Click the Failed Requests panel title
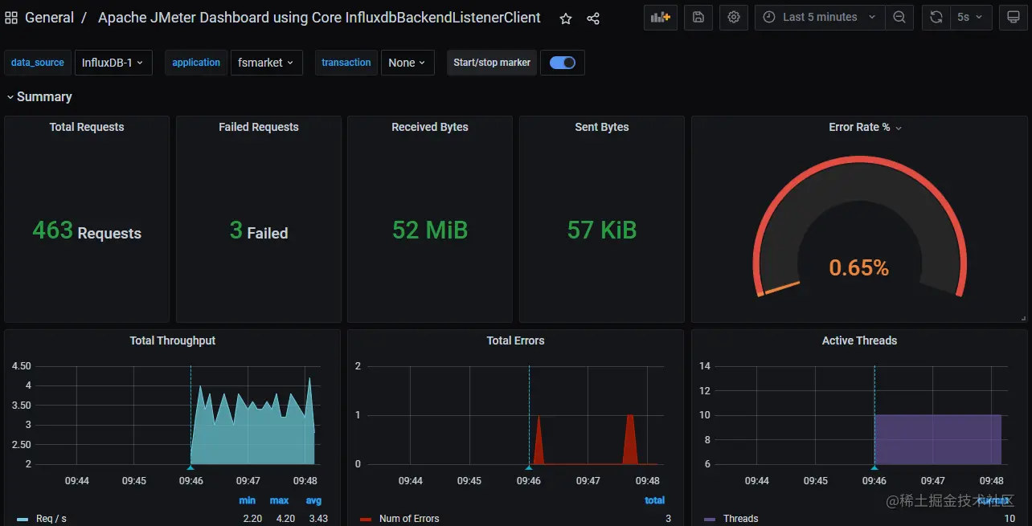Screen dimensions: 1032x526 259,127
